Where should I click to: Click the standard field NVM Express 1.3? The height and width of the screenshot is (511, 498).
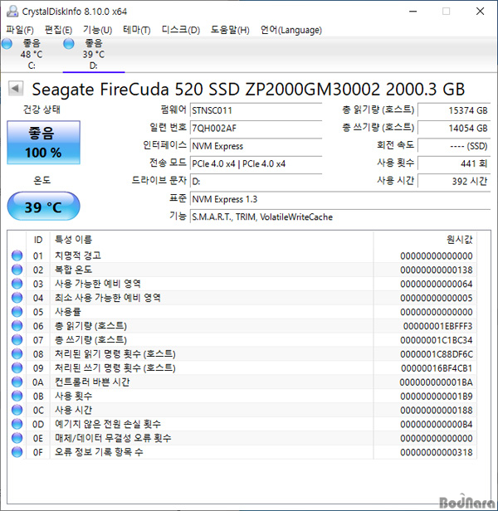point(340,199)
